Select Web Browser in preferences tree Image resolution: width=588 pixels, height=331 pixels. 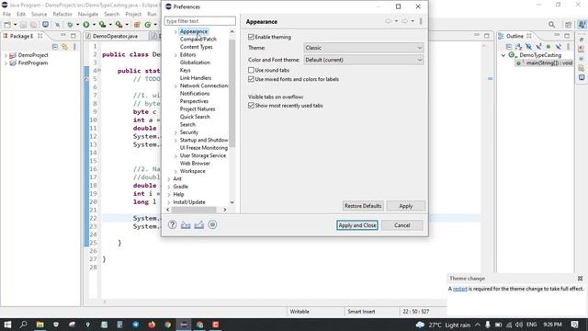pyautogui.click(x=195, y=164)
